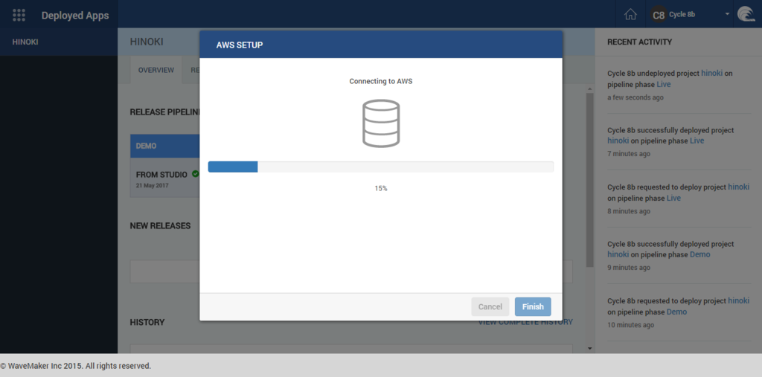
Task: Open Demo link in 9 minutes ago activity
Action: tap(699, 254)
